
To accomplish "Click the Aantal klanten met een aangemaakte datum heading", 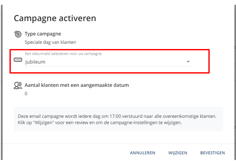I will [77, 85].
